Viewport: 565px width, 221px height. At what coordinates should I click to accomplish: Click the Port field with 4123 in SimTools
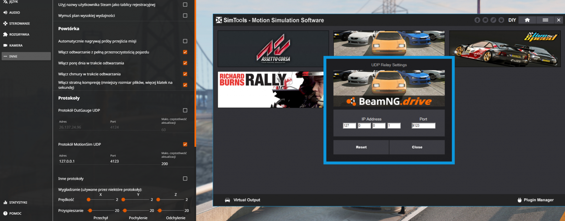pos(423,126)
